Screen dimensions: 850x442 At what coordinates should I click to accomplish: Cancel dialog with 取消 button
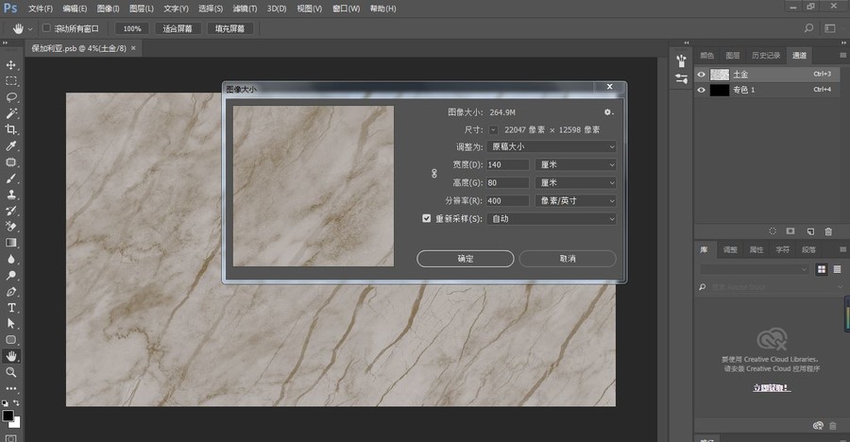[x=568, y=259]
